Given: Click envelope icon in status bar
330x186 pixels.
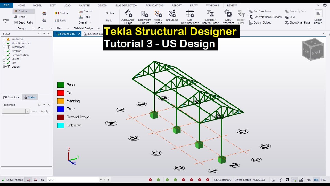Looking at the screenshot, I should [x=42, y=180].
